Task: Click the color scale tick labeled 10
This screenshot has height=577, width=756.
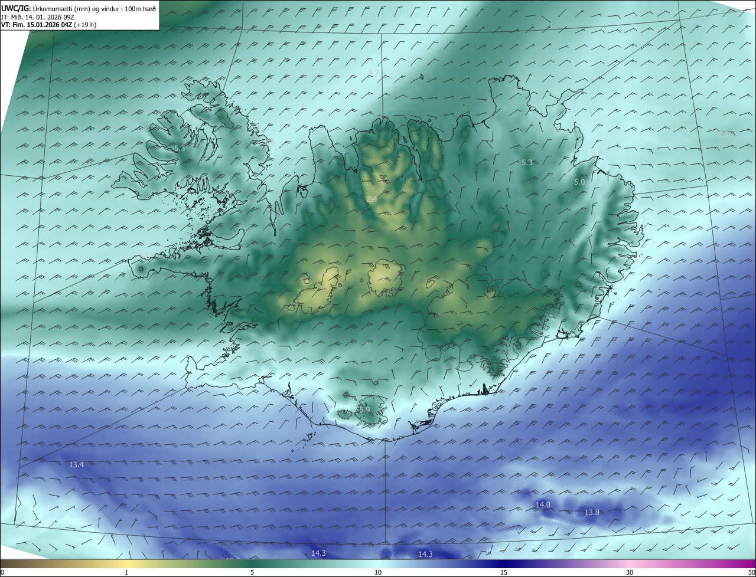Action: [x=378, y=572]
